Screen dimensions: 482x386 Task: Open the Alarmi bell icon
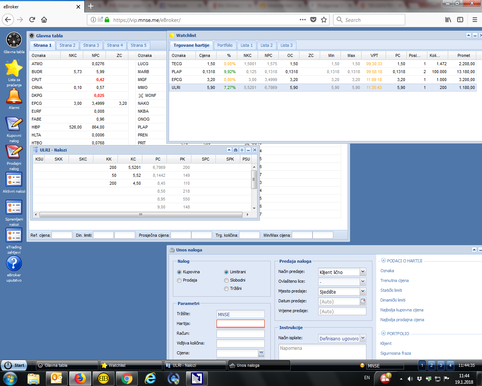[x=14, y=96]
